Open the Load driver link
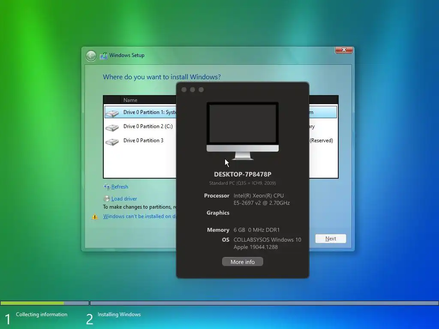The image size is (439, 329). pos(124,199)
